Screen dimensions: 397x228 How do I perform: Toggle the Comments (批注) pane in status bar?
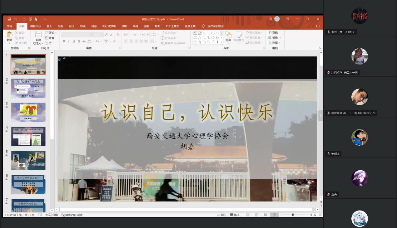click(x=235, y=215)
